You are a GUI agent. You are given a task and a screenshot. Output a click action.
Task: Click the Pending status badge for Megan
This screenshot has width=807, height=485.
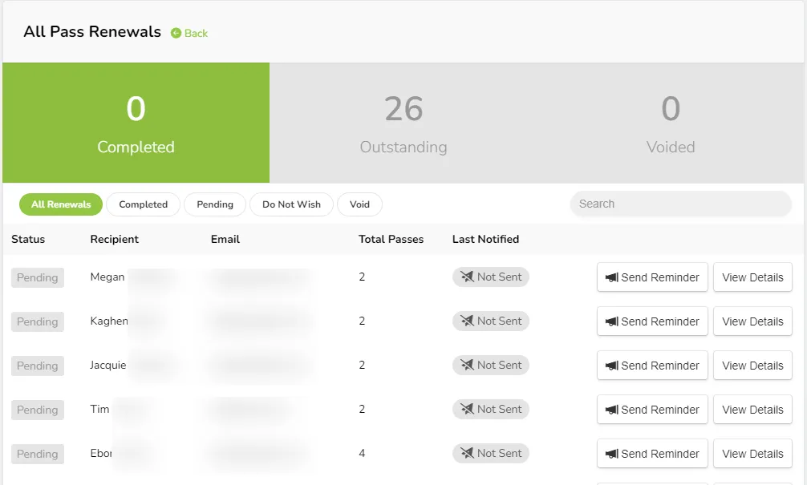[38, 277]
